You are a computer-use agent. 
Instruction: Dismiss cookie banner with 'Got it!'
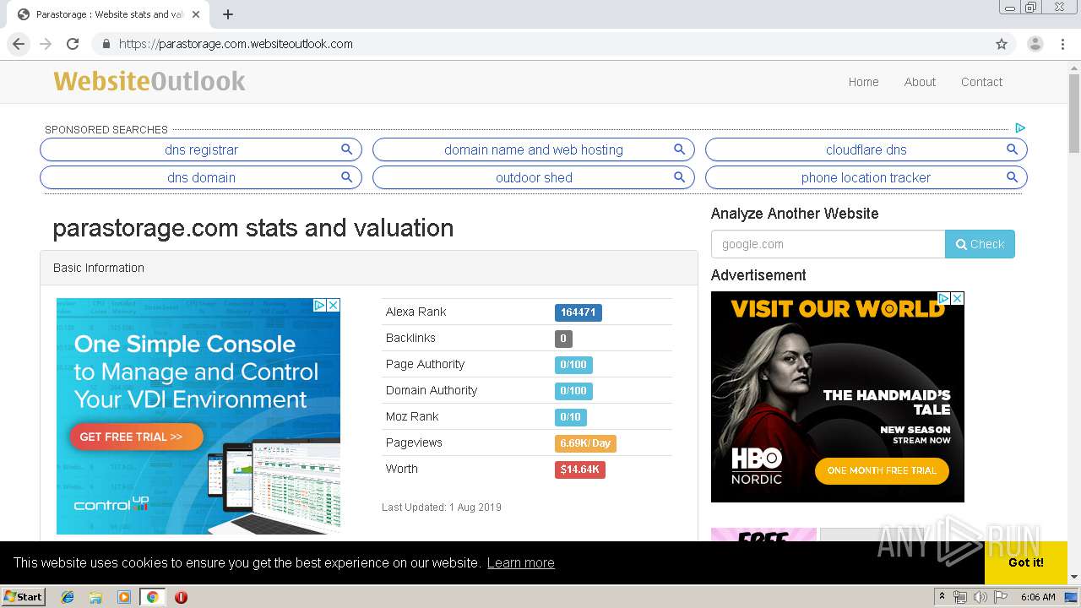coord(1026,562)
